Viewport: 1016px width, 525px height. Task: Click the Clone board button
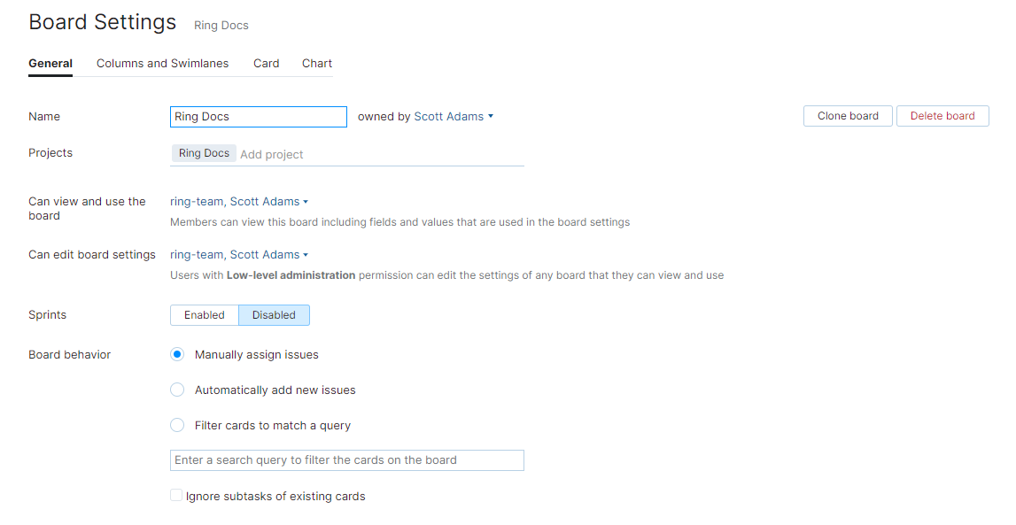click(x=847, y=115)
